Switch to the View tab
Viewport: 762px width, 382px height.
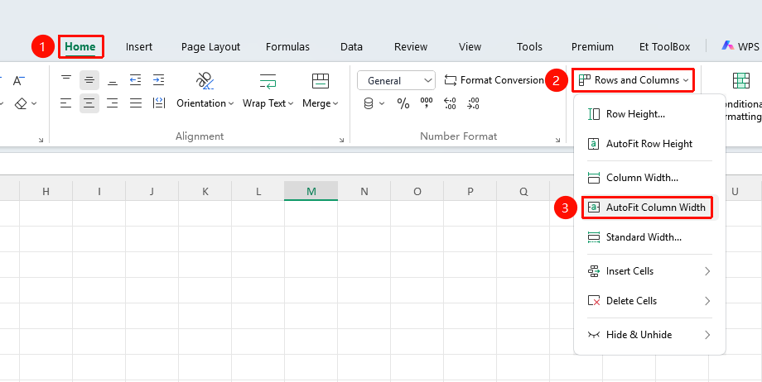coord(470,46)
